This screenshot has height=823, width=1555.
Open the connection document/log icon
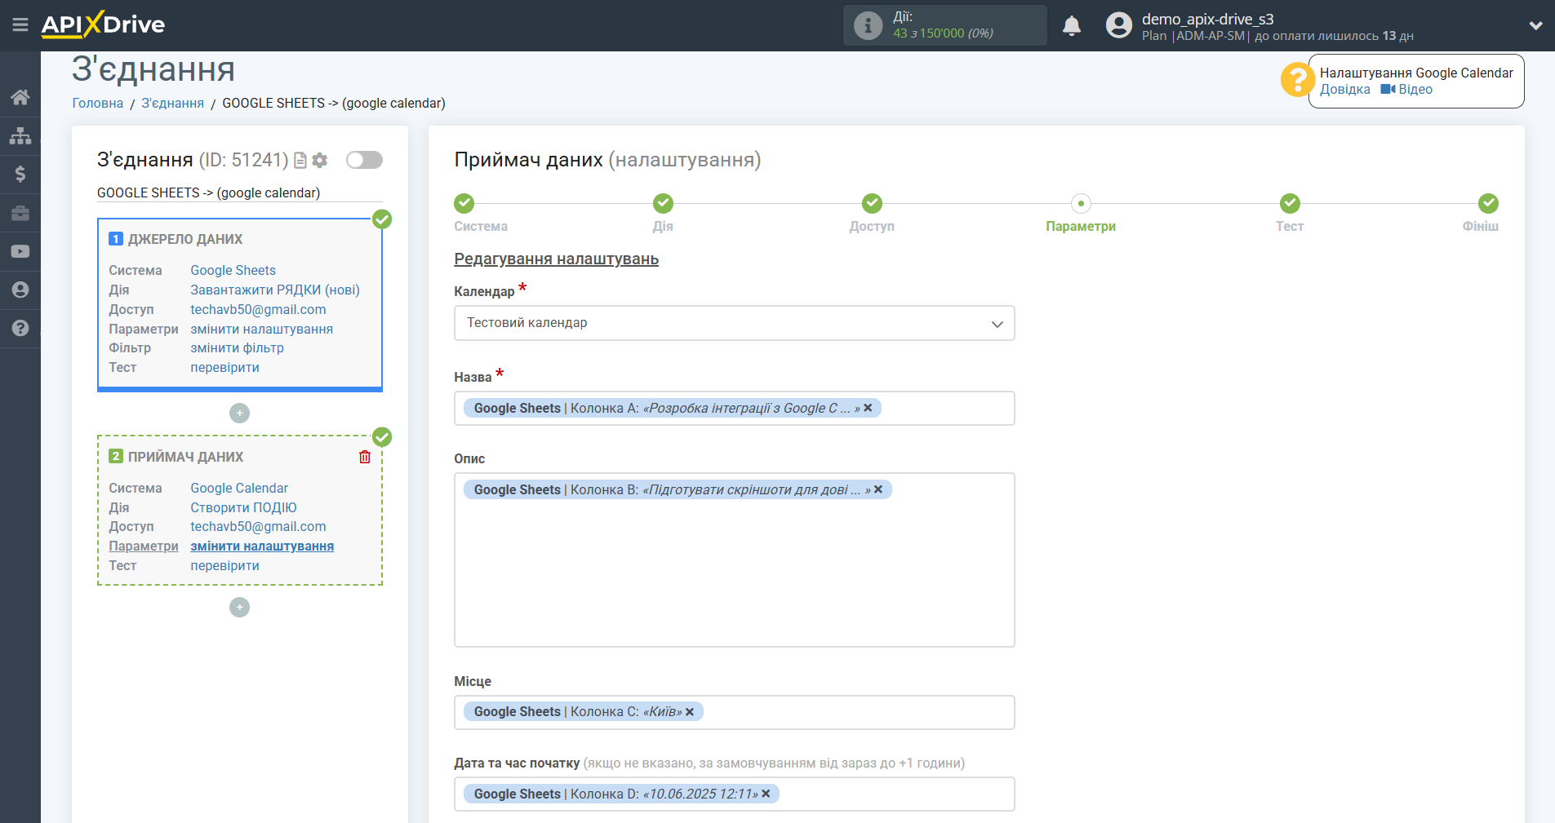tap(300, 161)
